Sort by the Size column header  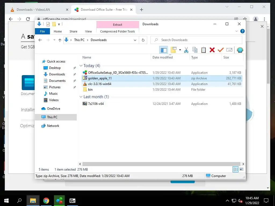(x=232, y=57)
